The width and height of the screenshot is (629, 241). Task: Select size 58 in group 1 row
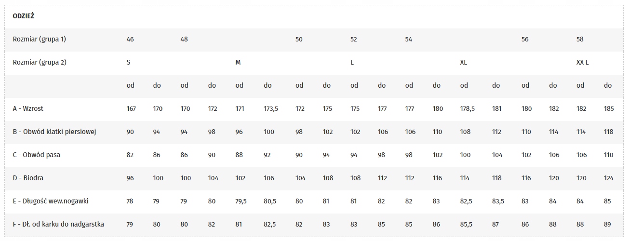[580, 39]
